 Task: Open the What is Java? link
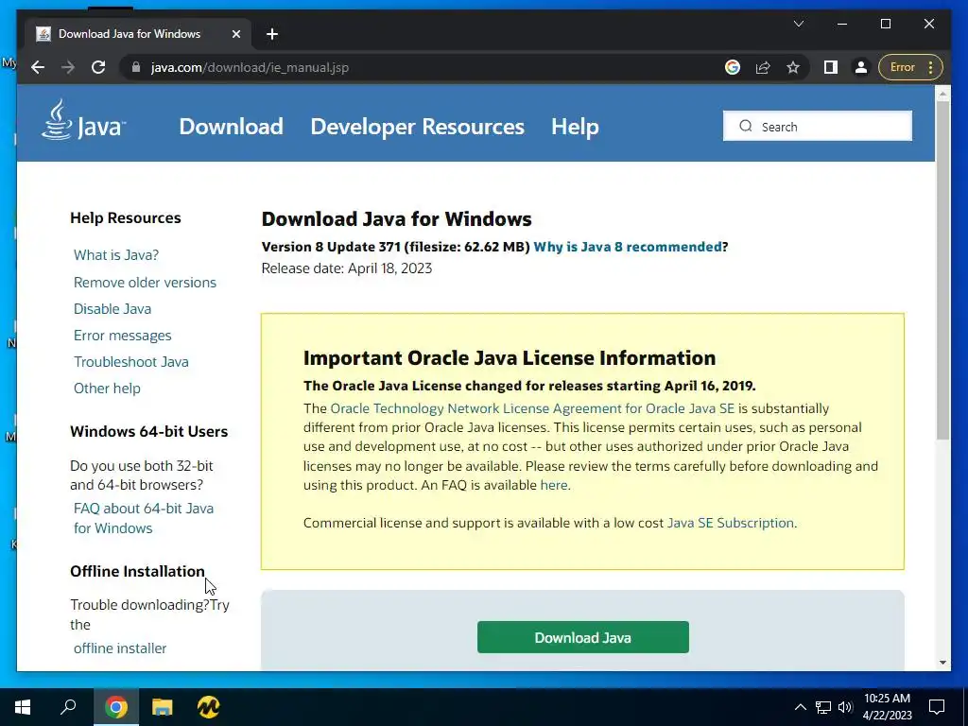pos(116,255)
